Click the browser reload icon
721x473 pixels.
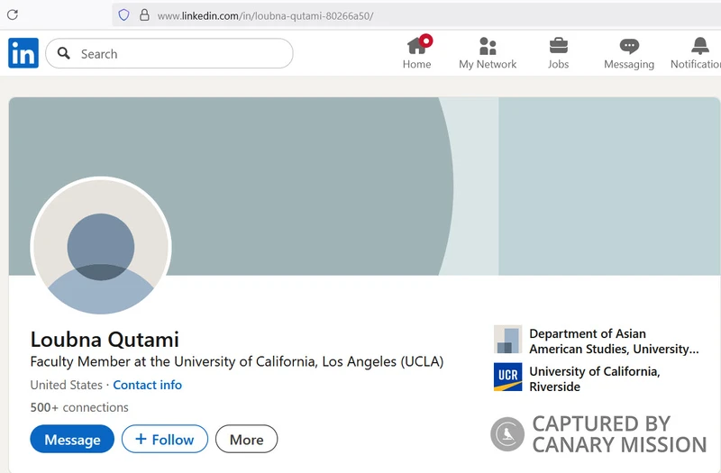[x=13, y=14]
